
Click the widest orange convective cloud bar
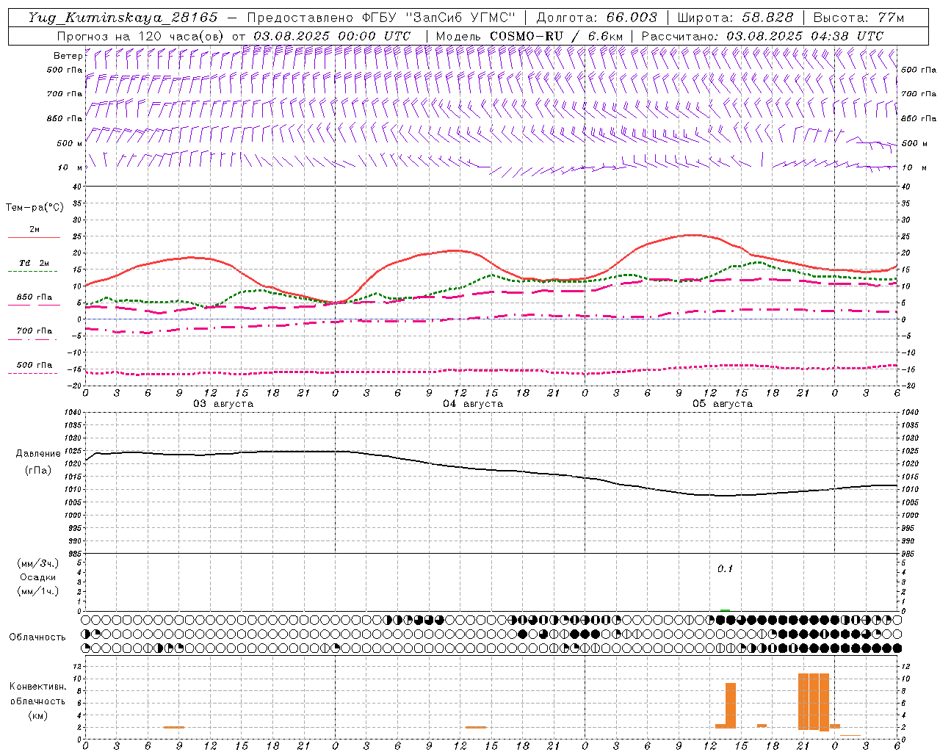[x=814, y=701]
